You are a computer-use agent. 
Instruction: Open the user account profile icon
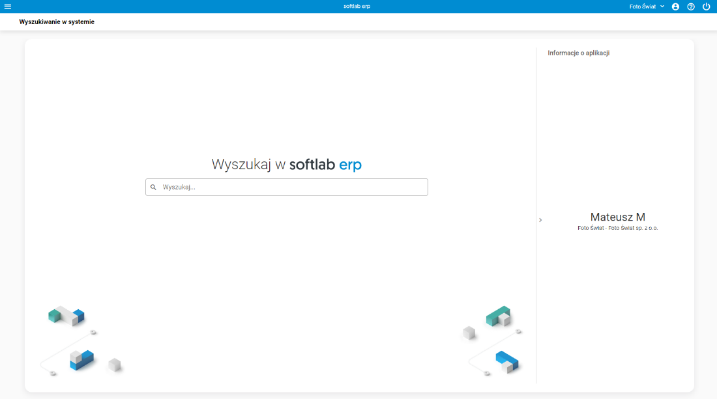(675, 7)
